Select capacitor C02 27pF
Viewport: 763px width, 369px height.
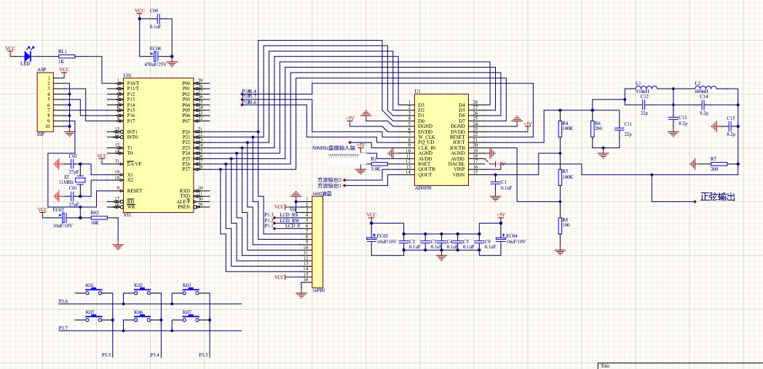click(73, 164)
